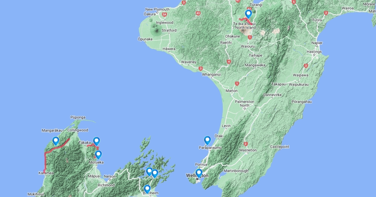Click the Dannevirke label

click(x=273, y=95)
